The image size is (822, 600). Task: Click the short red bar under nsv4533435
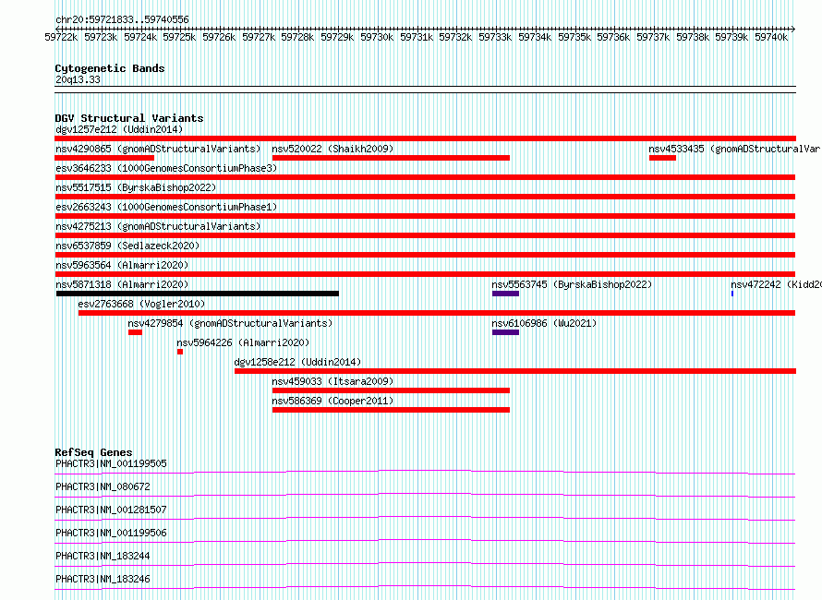coord(662,158)
